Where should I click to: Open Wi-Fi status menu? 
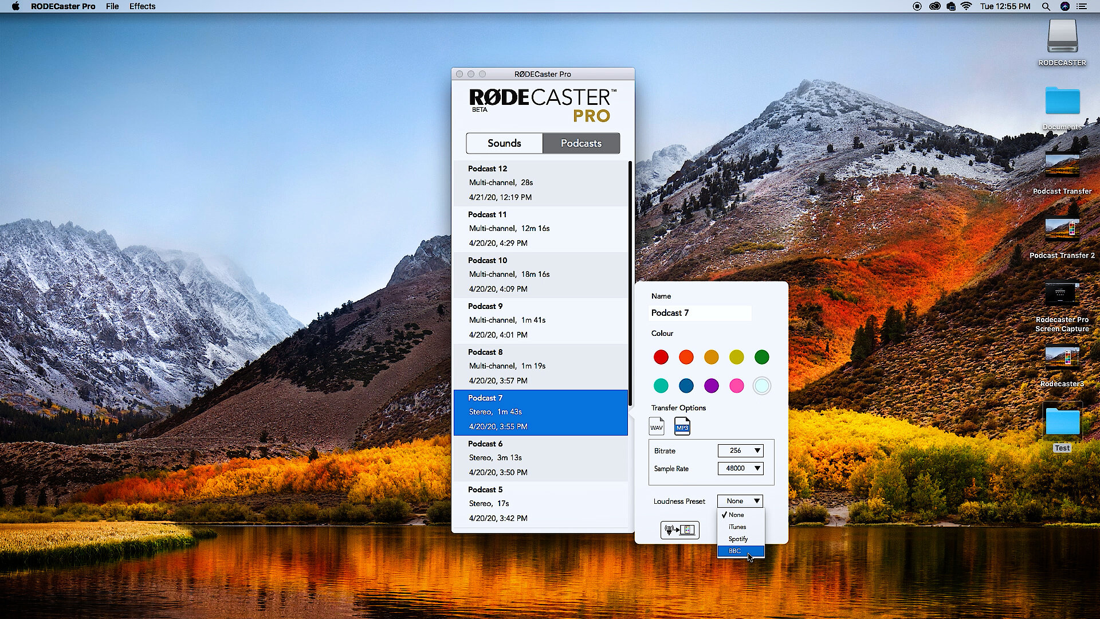click(967, 6)
